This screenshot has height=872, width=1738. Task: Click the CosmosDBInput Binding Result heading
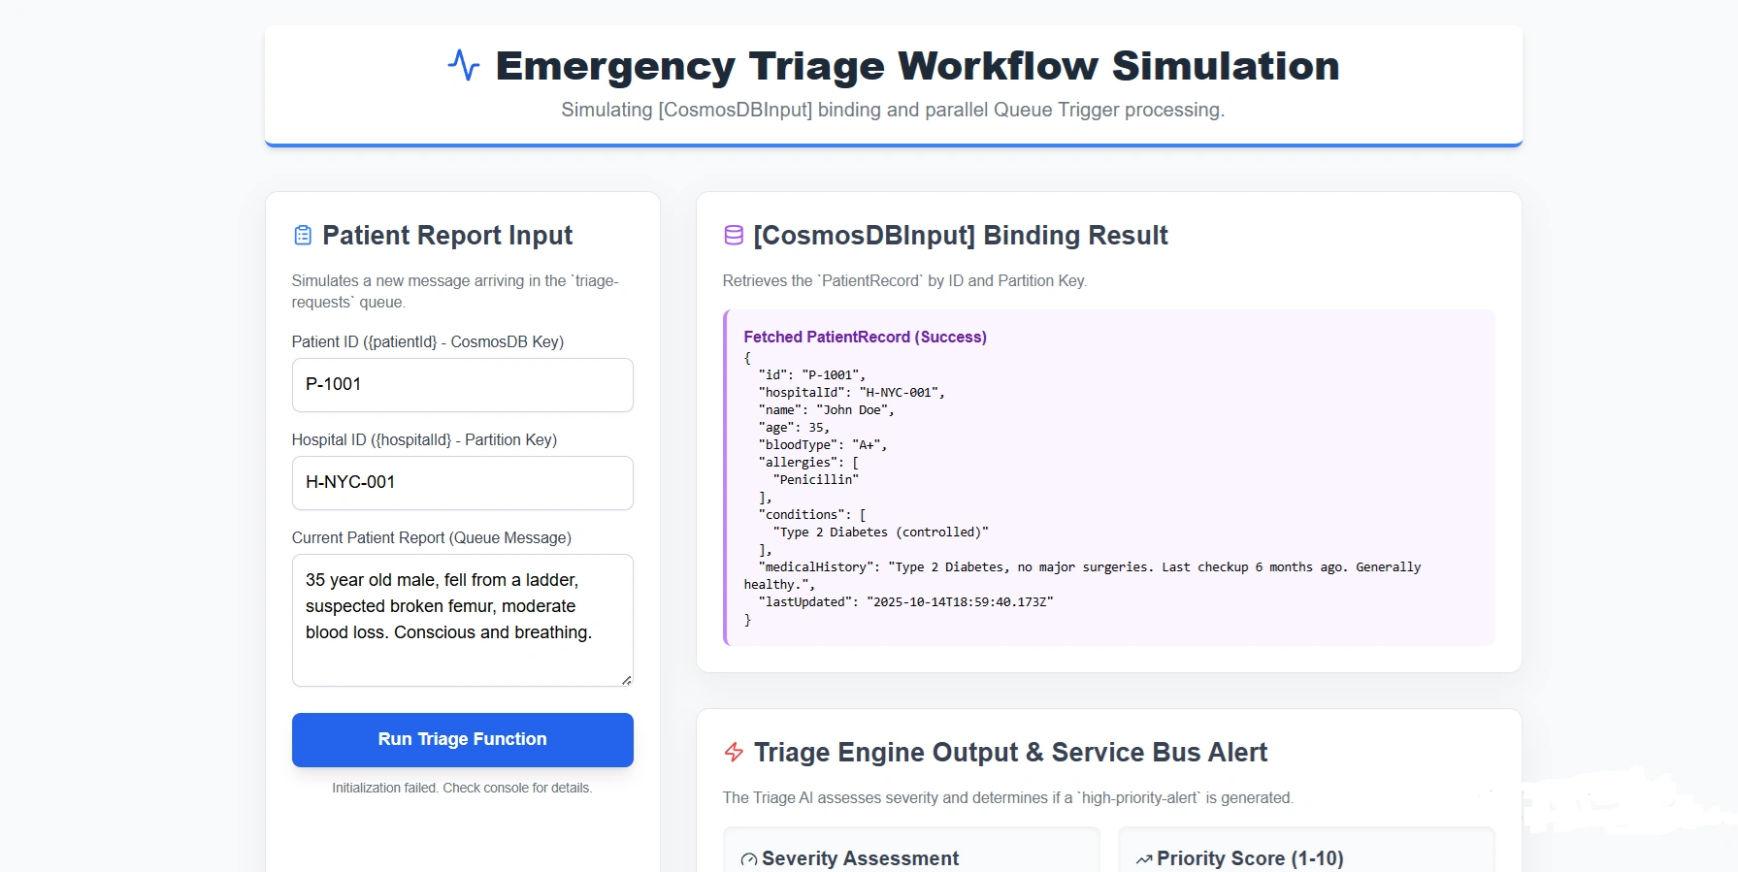960,236
